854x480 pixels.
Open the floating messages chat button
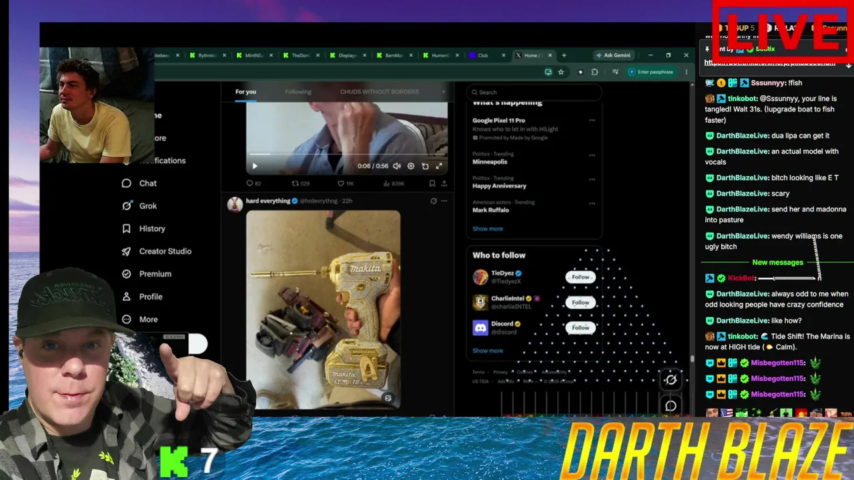pos(671,405)
